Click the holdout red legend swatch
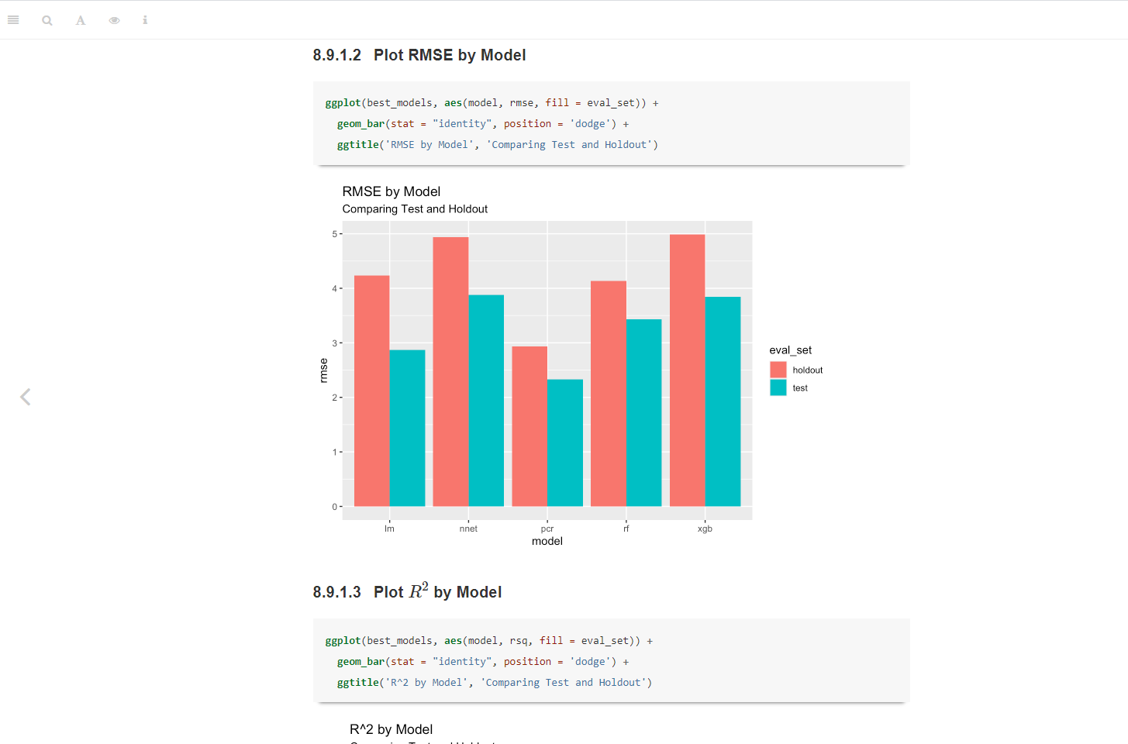This screenshot has width=1128, height=744. pyautogui.click(x=778, y=370)
